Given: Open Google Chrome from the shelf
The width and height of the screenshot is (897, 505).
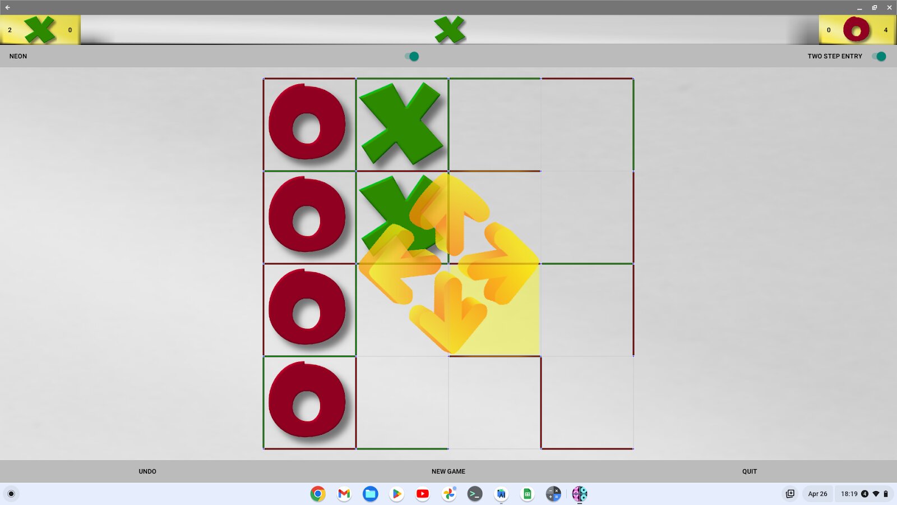Looking at the screenshot, I should (x=318, y=494).
